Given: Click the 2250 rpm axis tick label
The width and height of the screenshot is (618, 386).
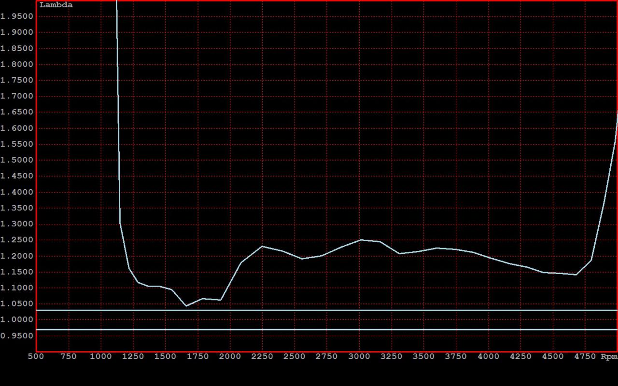Looking at the screenshot, I should [262, 357].
